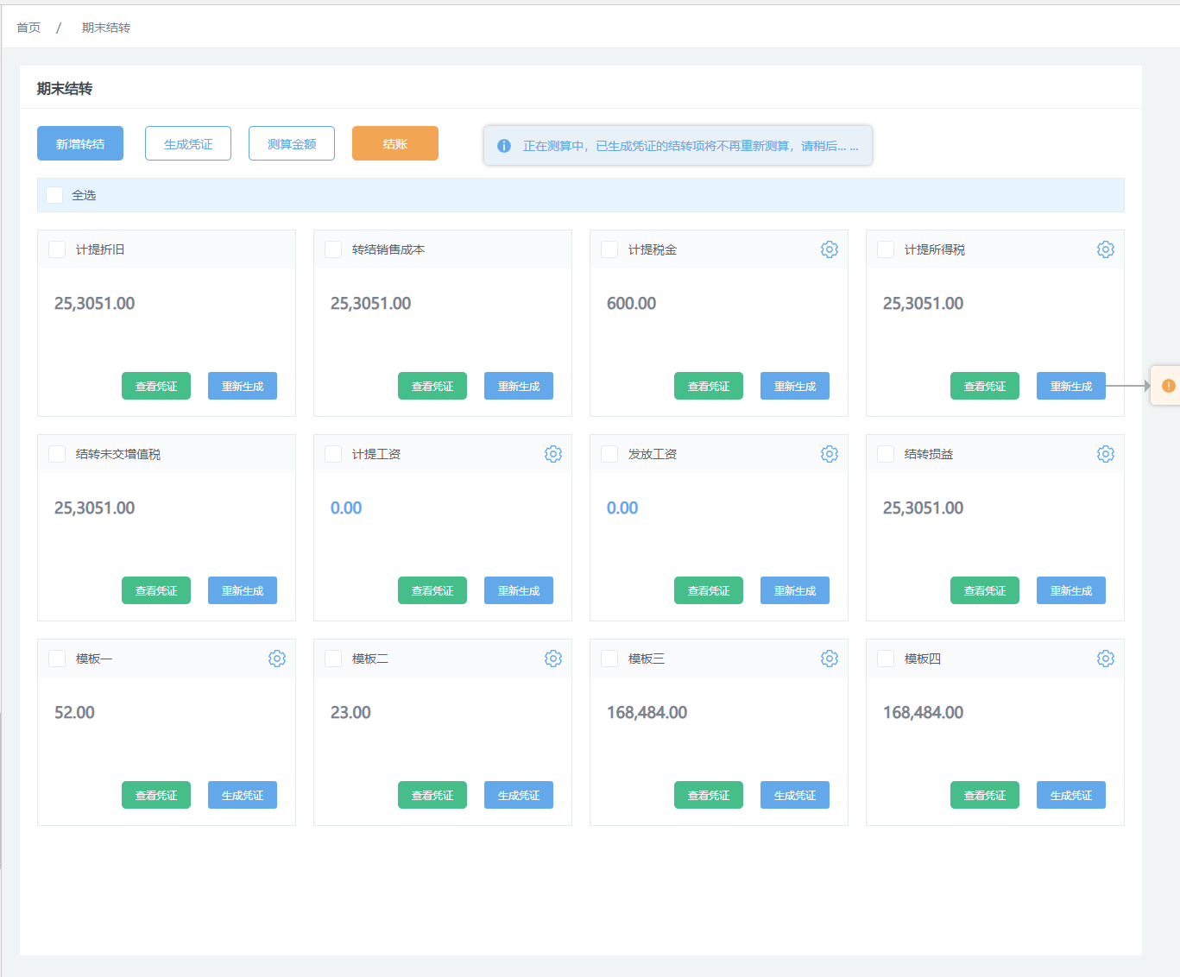Click the 0.00 amount in 计提工资 card

pos(346,508)
